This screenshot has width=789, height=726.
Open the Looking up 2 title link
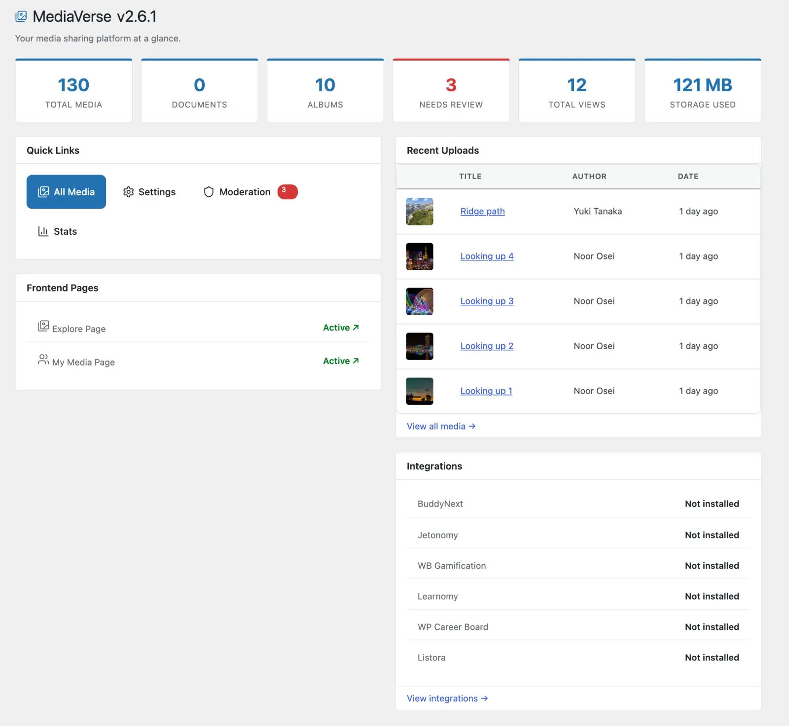[487, 346]
